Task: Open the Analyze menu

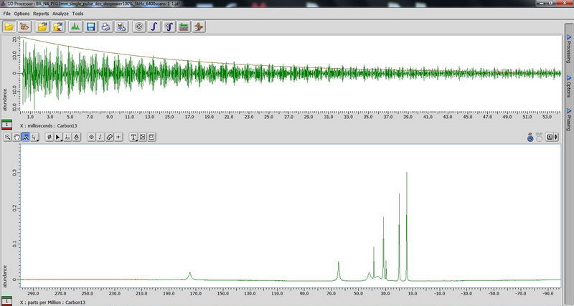Action: tap(60, 14)
